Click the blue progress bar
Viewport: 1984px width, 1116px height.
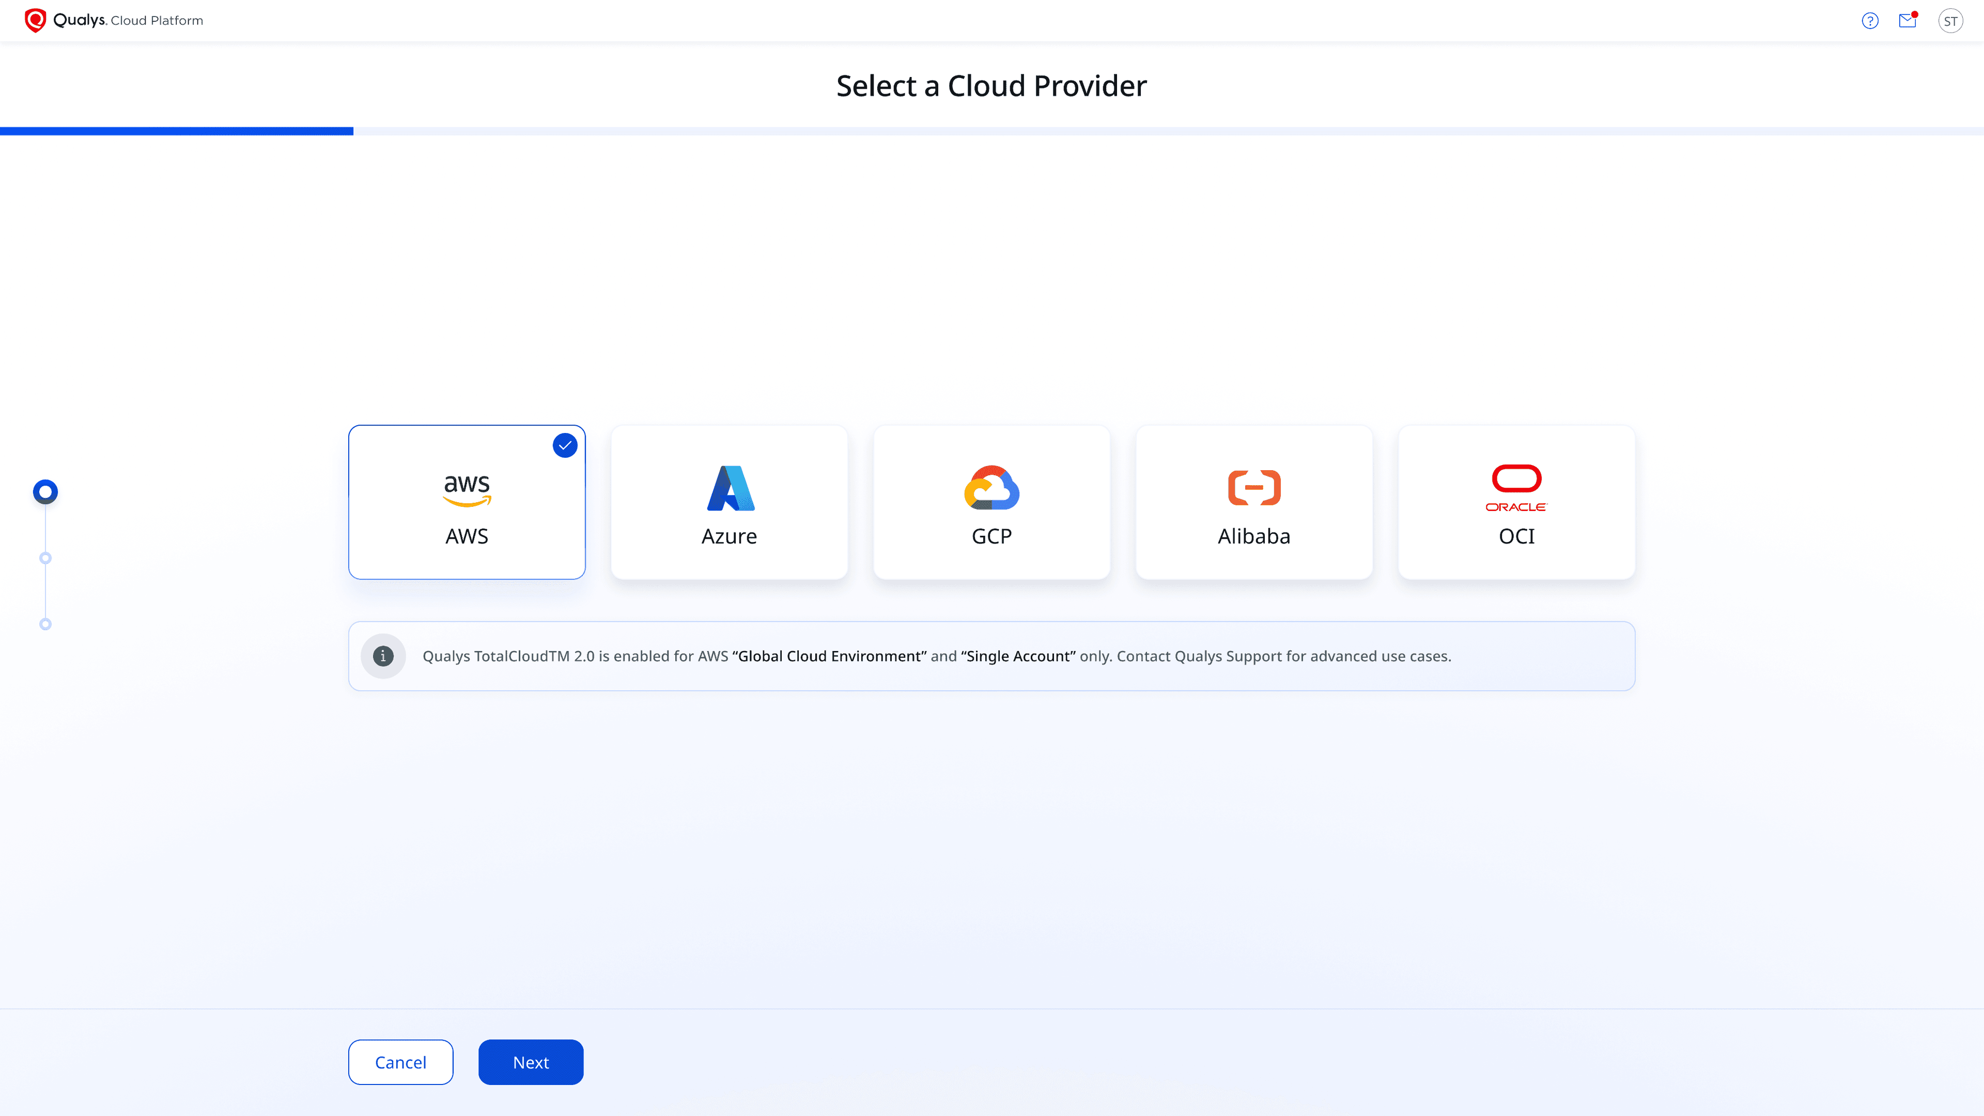[176, 132]
